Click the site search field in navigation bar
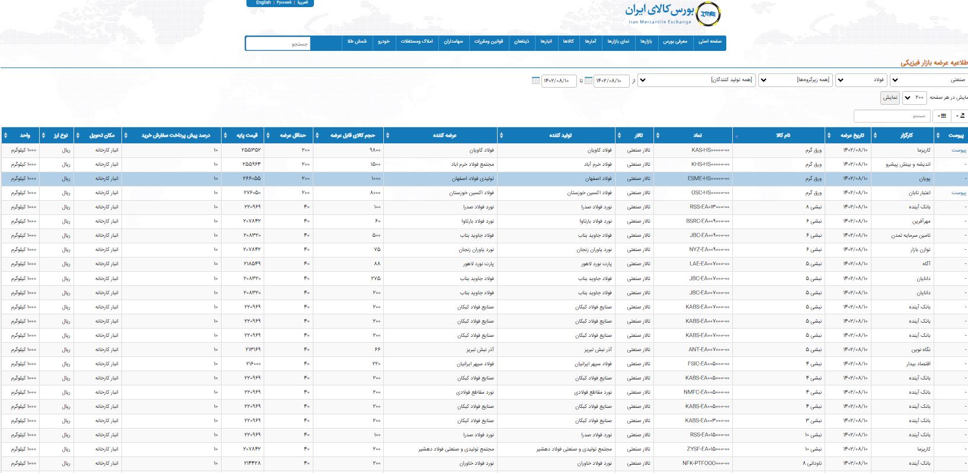The image size is (968, 473). 278,43
